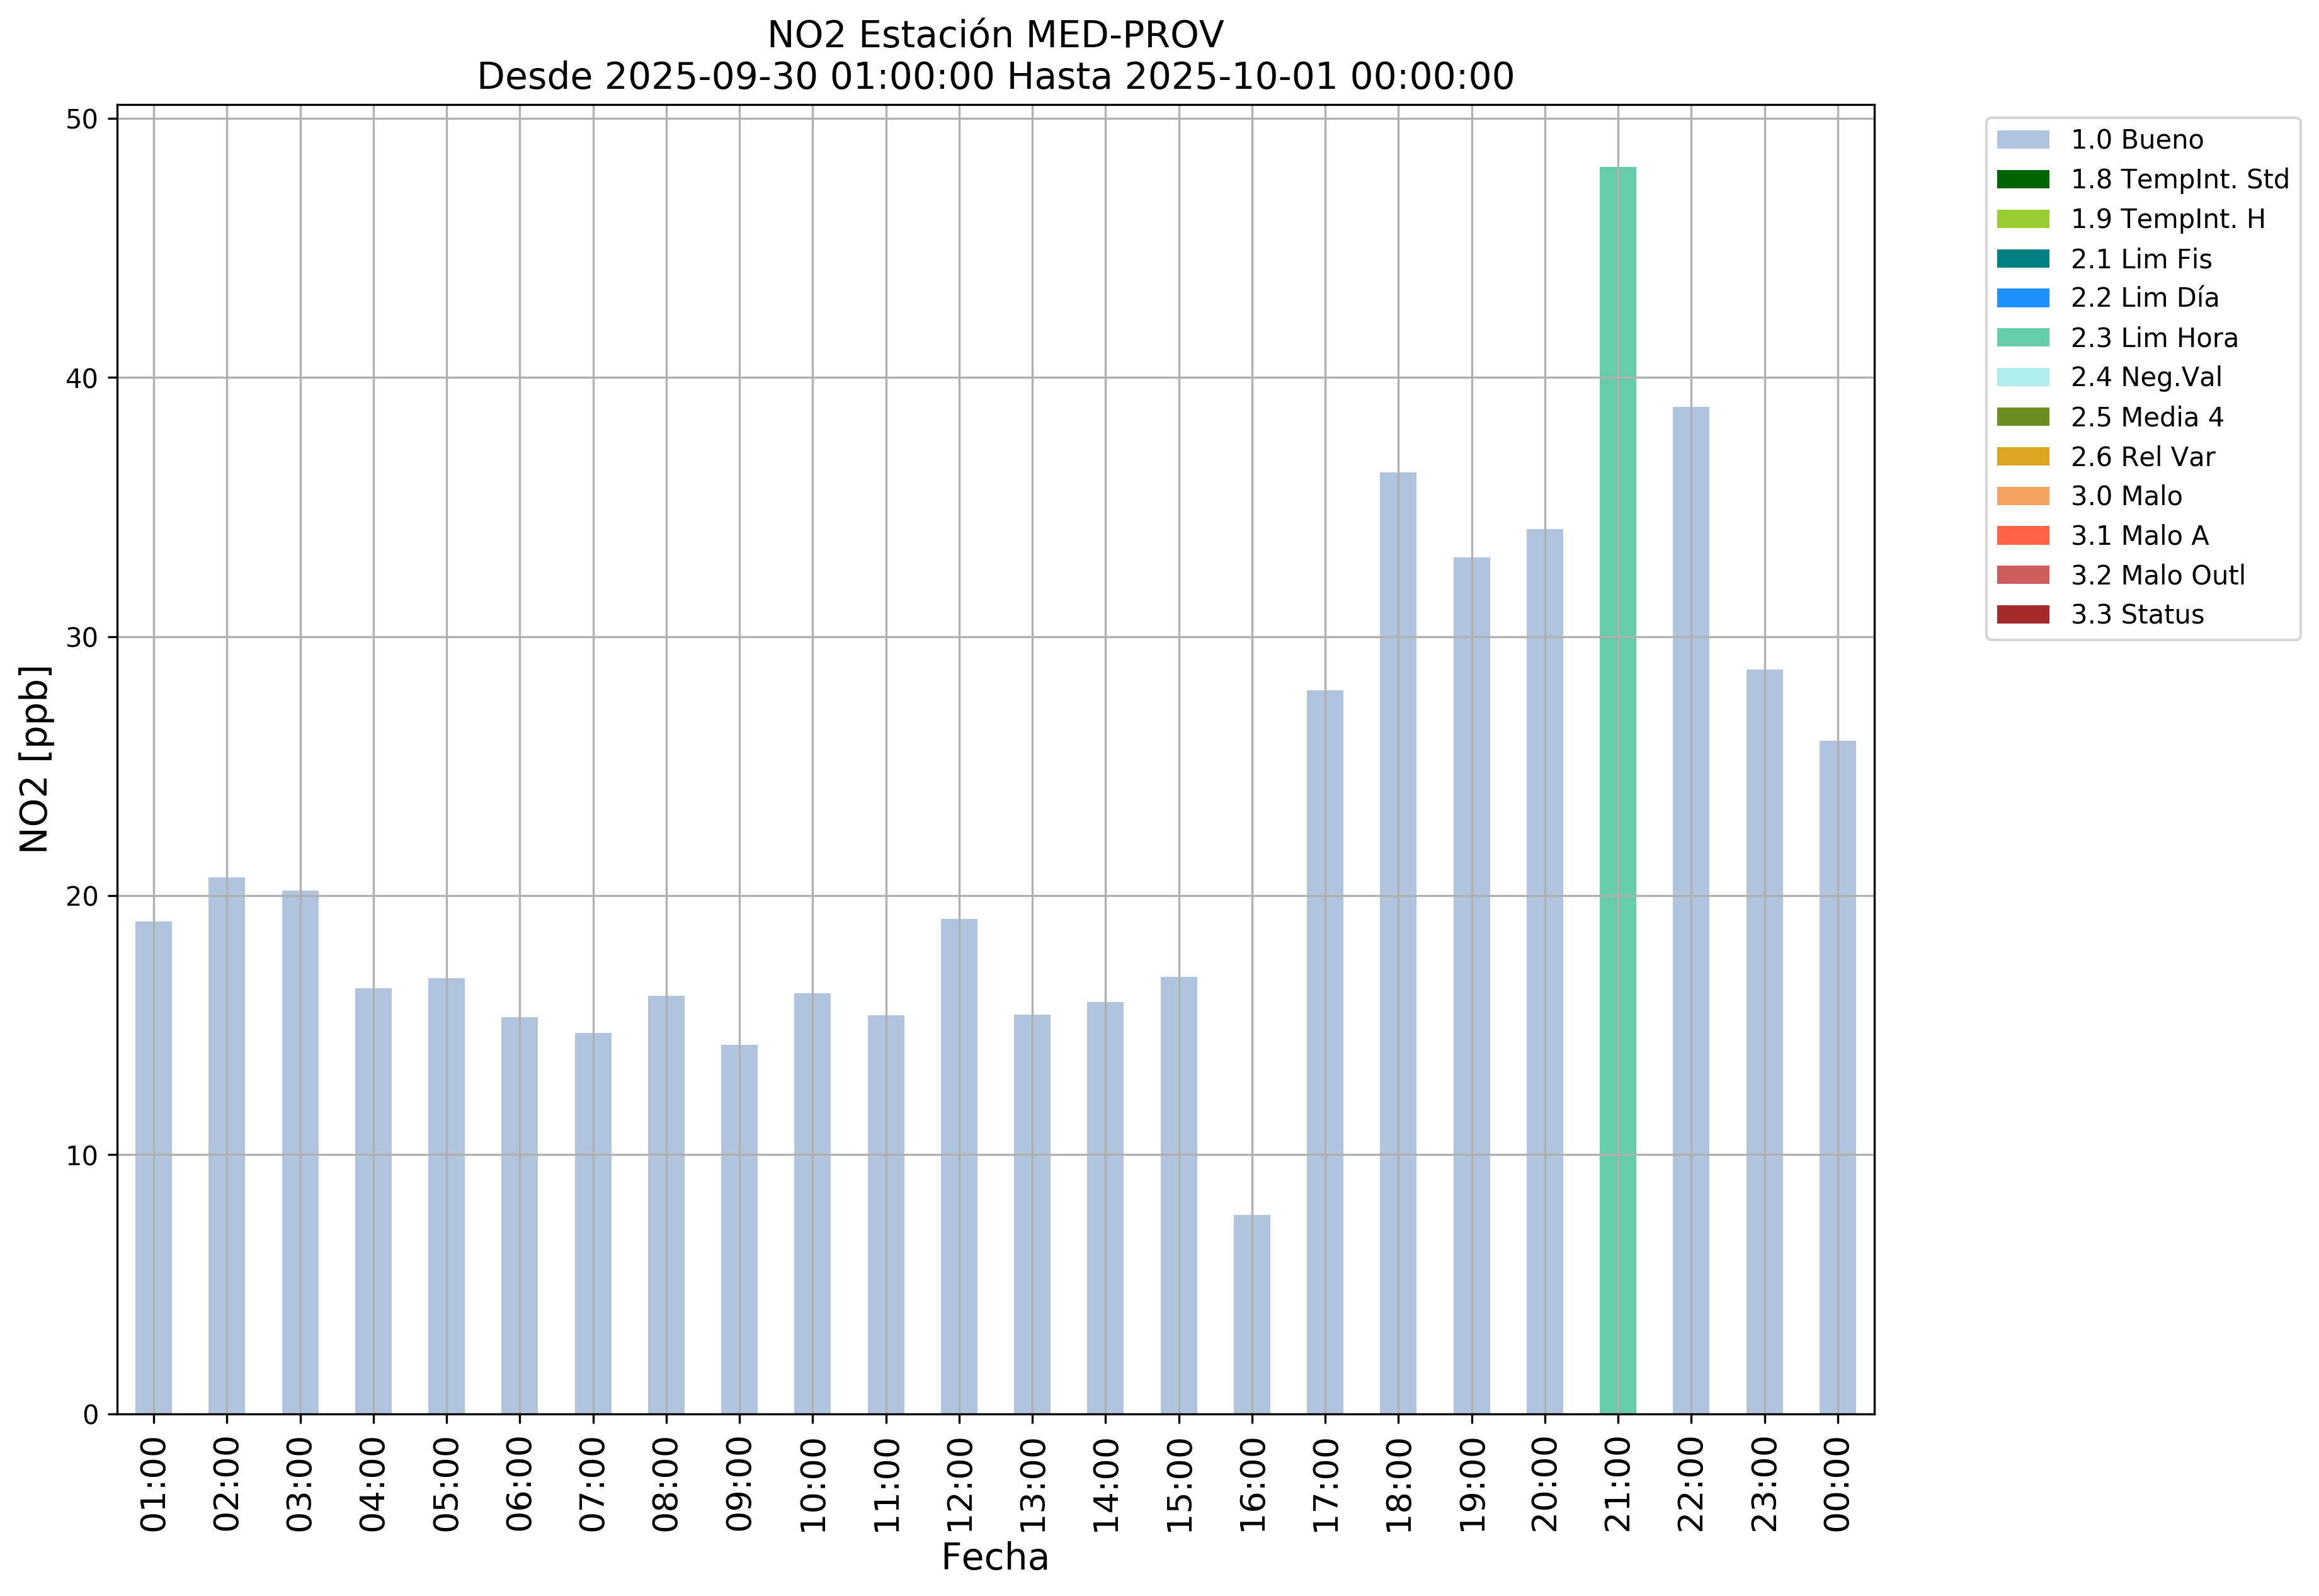Click the 12:00 x-axis tick label
The image size is (2319, 1596).
(x=959, y=1484)
